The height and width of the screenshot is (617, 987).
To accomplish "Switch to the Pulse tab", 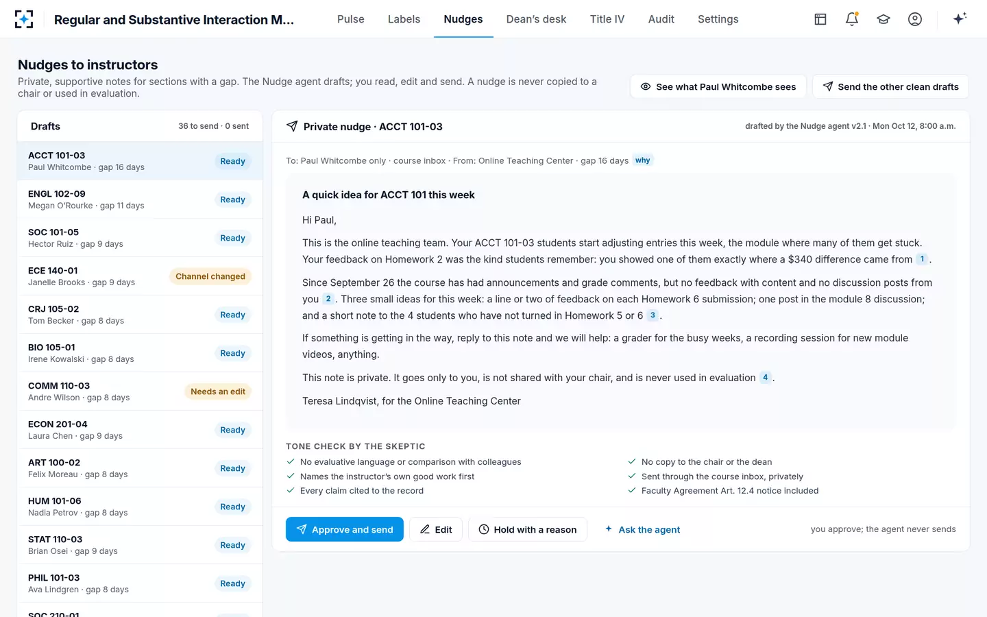I will [351, 19].
